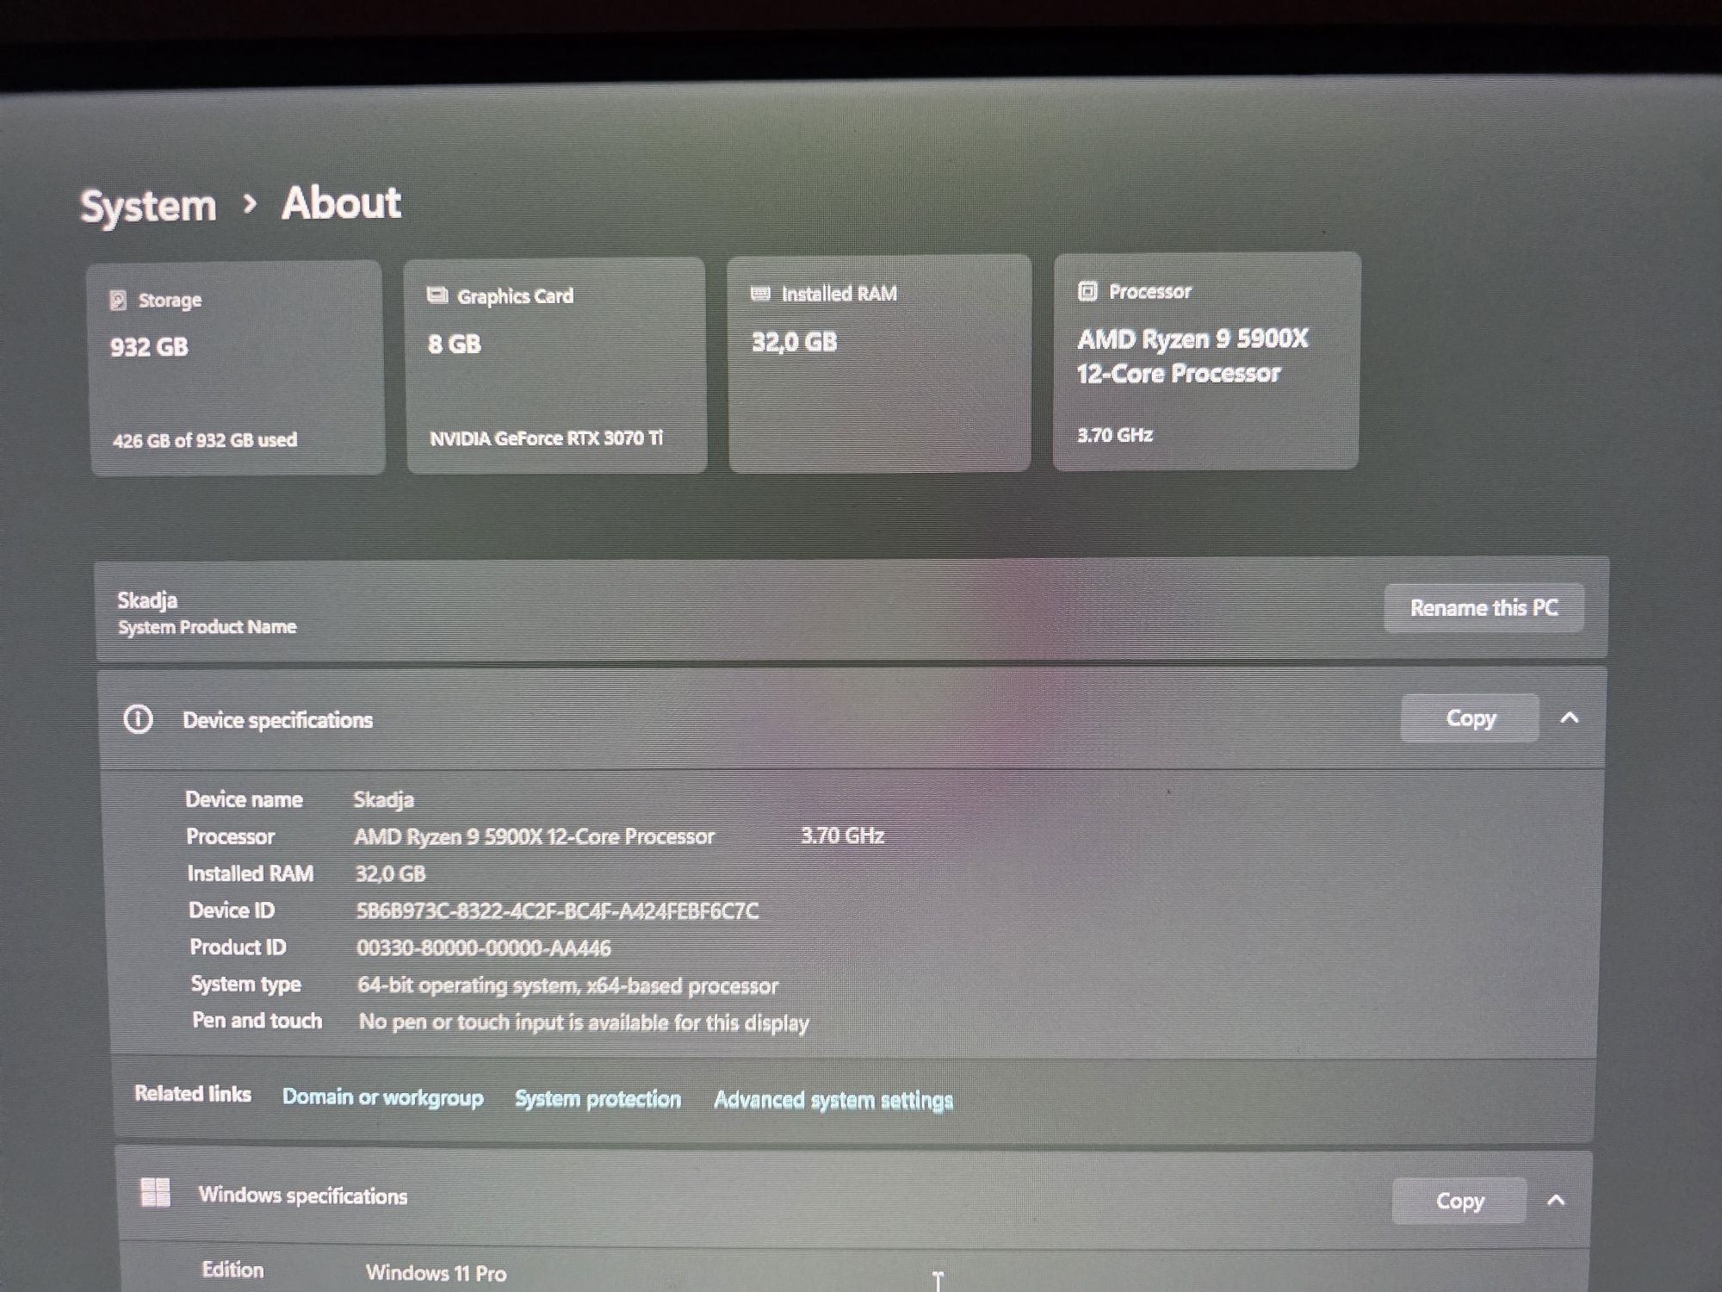Go back to System in breadcrumb

point(148,207)
